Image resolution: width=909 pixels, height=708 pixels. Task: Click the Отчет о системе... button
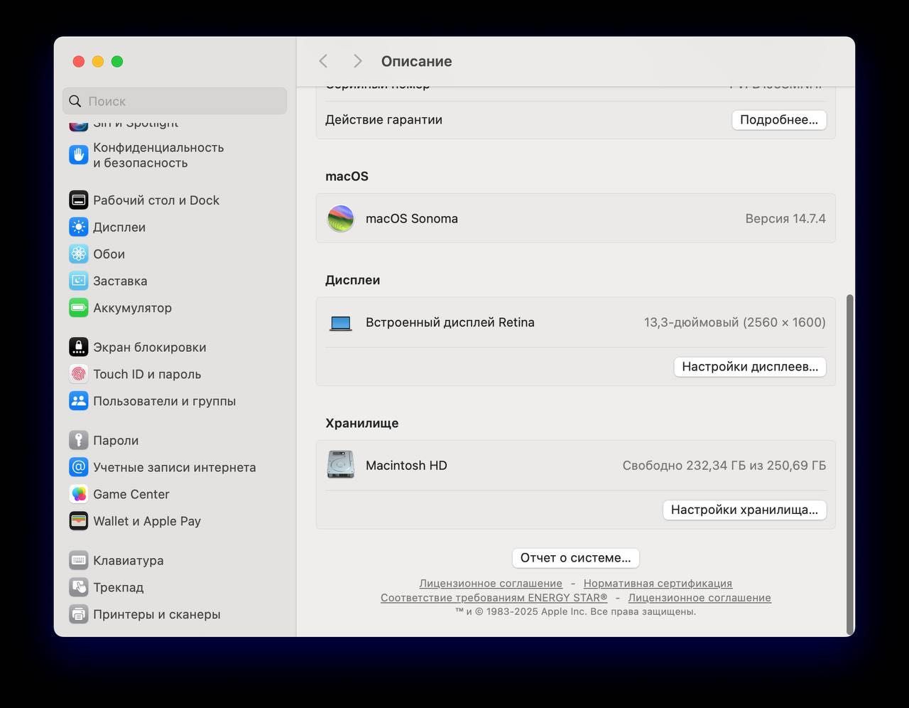576,558
